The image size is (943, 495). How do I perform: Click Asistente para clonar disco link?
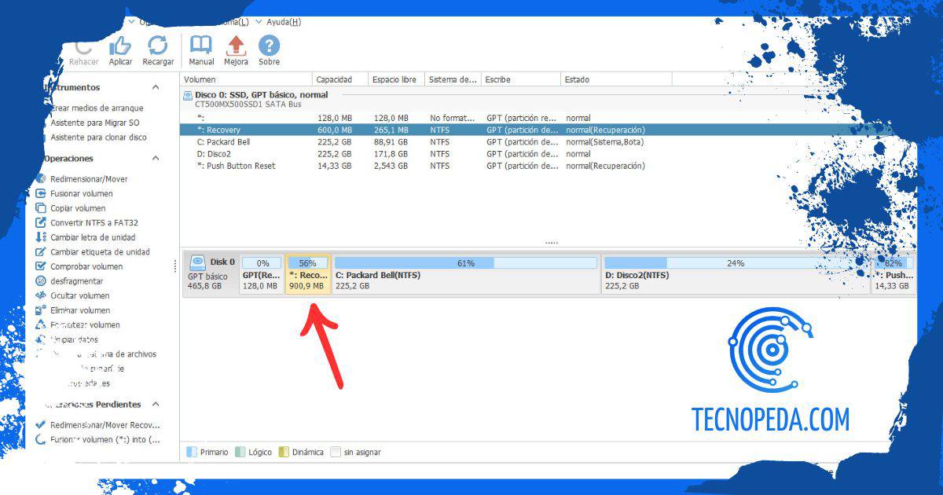[x=98, y=137]
